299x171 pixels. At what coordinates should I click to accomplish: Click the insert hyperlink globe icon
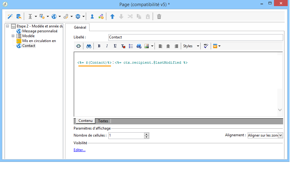click(139, 46)
